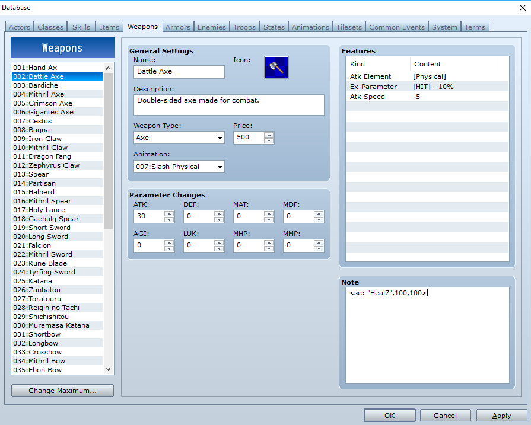The width and height of the screenshot is (531, 425).
Task: Click the OK button
Action: pos(389,416)
